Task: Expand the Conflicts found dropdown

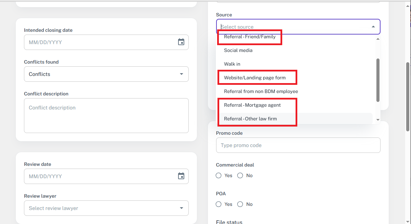Action: pyautogui.click(x=181, y=74)
